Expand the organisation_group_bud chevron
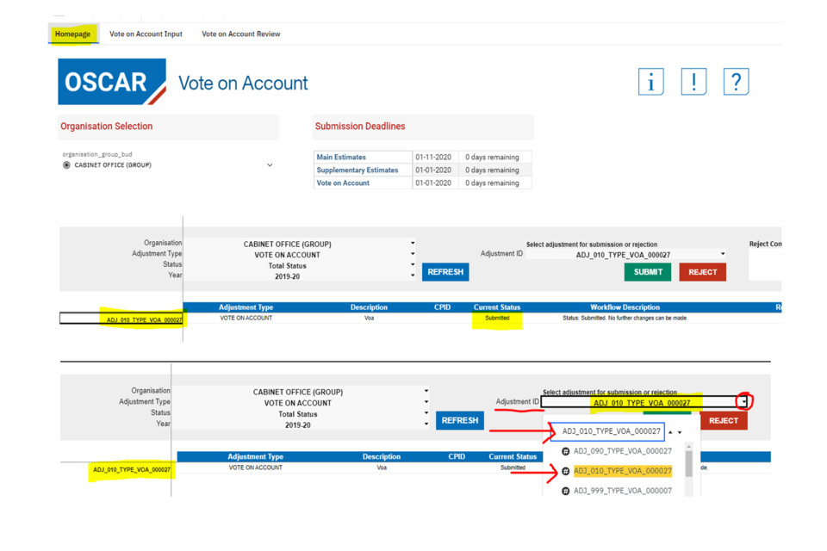827x551 pixels. click(270, 165)
